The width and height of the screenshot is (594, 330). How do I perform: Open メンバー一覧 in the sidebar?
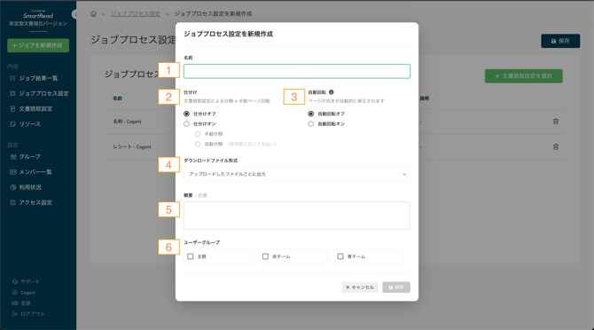point(31,172)
